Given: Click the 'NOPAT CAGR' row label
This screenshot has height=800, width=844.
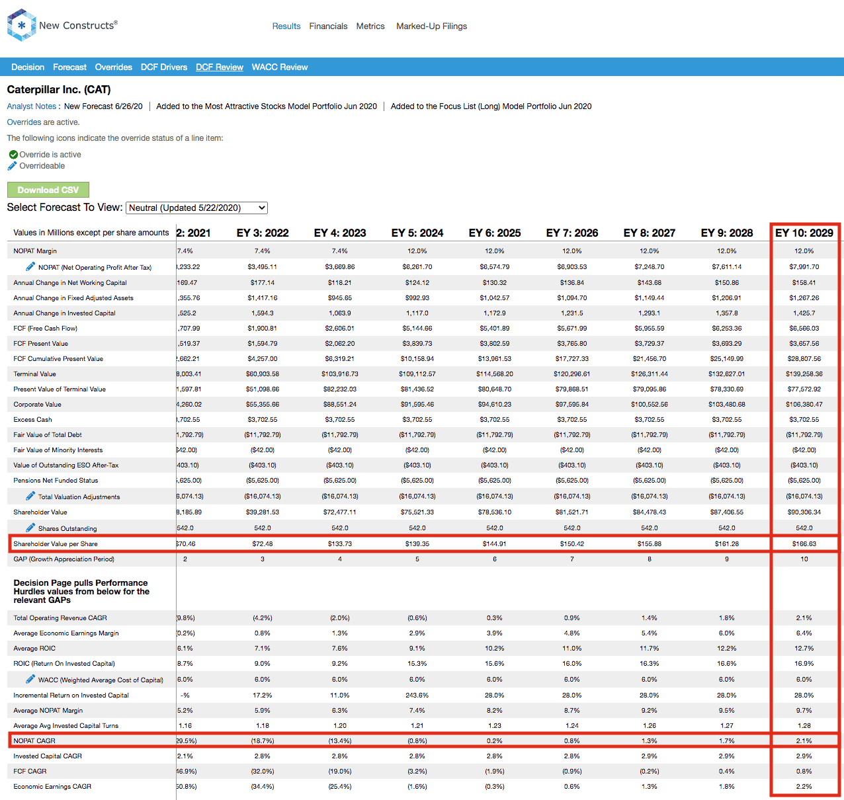Looking at the screenshot, I should pos(34,741).
